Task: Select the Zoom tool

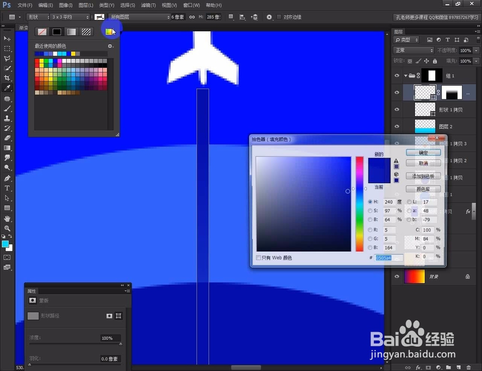Action: (x=8, y=227)
